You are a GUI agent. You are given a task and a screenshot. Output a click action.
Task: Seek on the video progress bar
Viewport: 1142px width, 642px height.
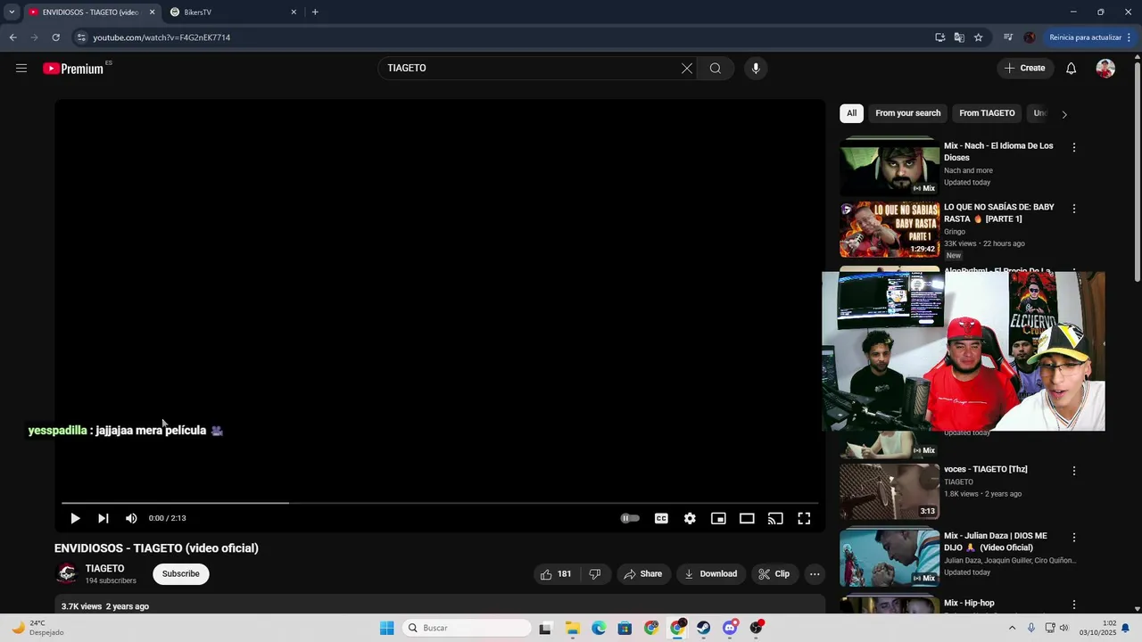[440, 503]
